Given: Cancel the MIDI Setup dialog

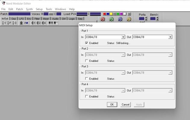Looking at the screenshot, I should [x=126, y=104].
